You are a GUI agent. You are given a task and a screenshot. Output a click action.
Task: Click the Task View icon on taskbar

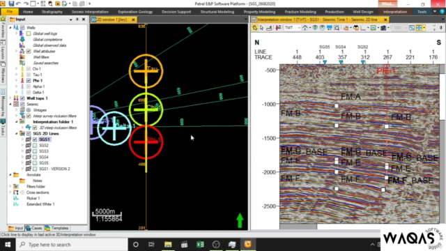point(151,245)
